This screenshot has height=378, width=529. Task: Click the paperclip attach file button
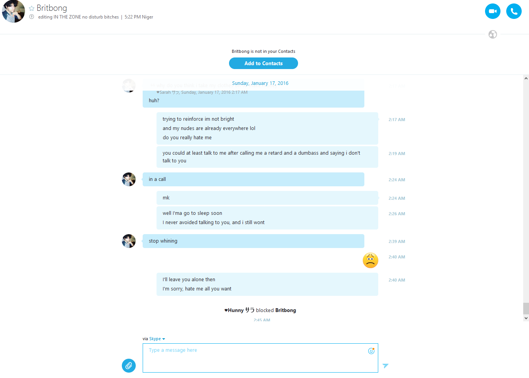click(x=129, y=365)
